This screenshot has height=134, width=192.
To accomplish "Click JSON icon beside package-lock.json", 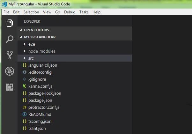I will 25,93.
